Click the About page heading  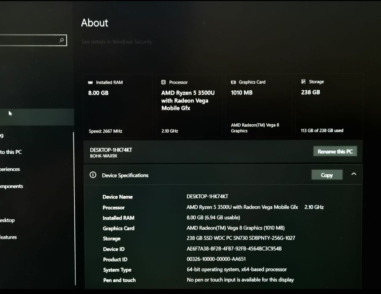[95, 23]
